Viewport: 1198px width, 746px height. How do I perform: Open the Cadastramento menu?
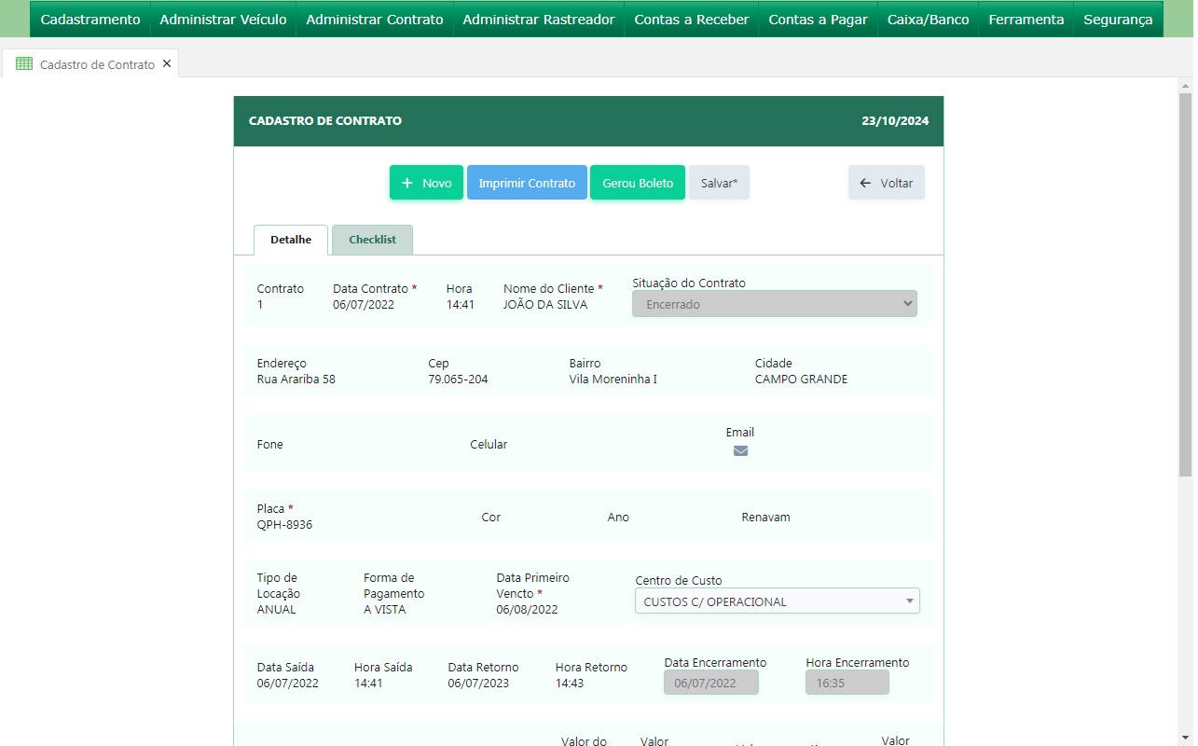tap(90, 20)
